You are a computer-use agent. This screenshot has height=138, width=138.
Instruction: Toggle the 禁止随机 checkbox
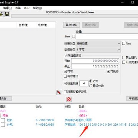tap(124, 58)
